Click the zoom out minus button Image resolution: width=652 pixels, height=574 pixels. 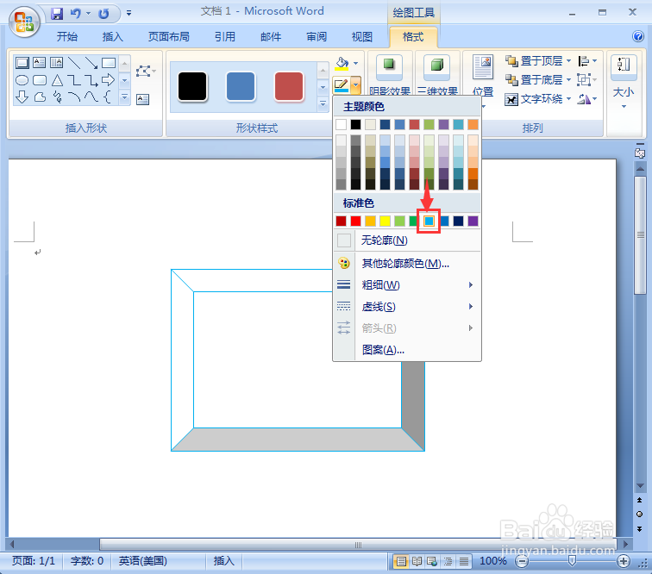(522, 562)
